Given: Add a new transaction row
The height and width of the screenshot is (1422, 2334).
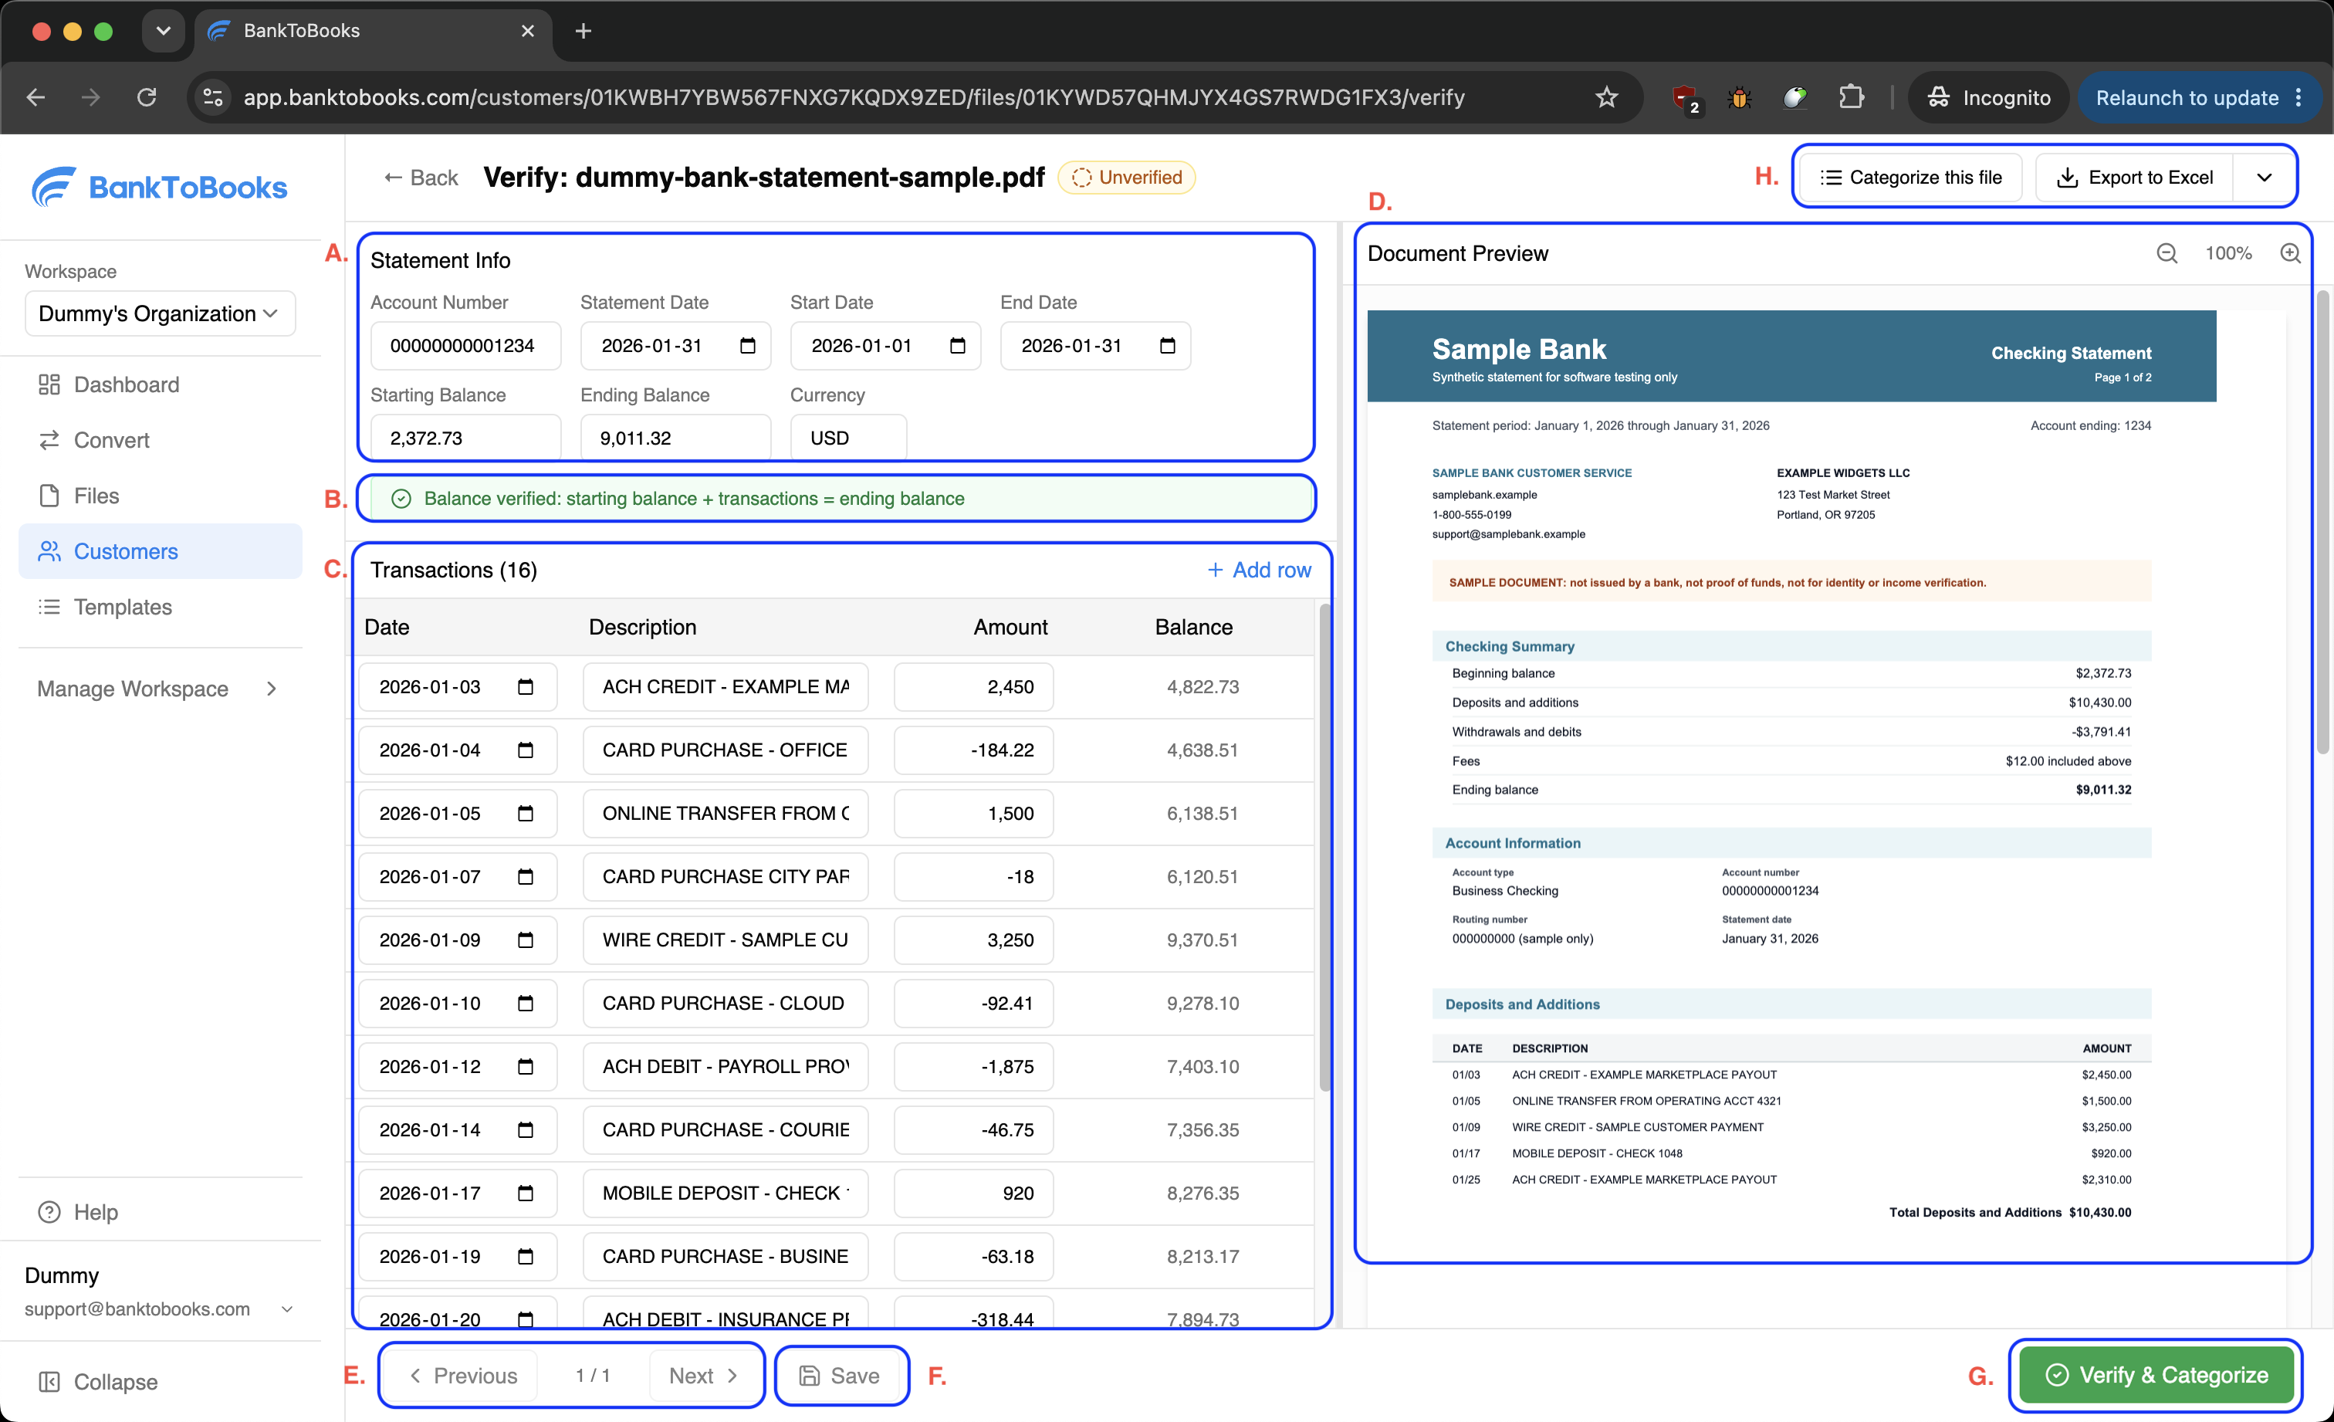Looking at the screenshot, I should point(1260,570).
